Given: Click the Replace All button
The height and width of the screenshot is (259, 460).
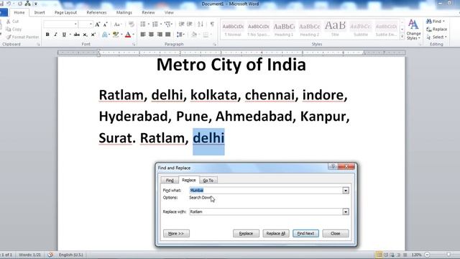Looking at the screenshot, I should click(x=276, y=233).
